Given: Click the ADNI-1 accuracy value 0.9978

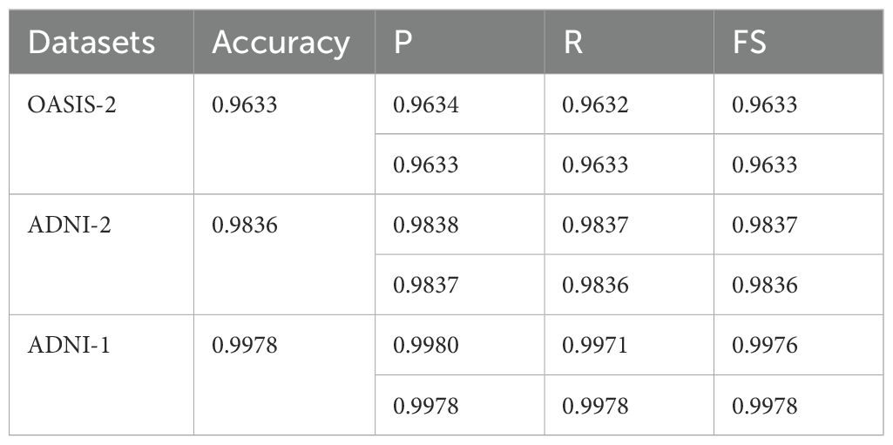Looking at the screenshot, I should point(245,346).
